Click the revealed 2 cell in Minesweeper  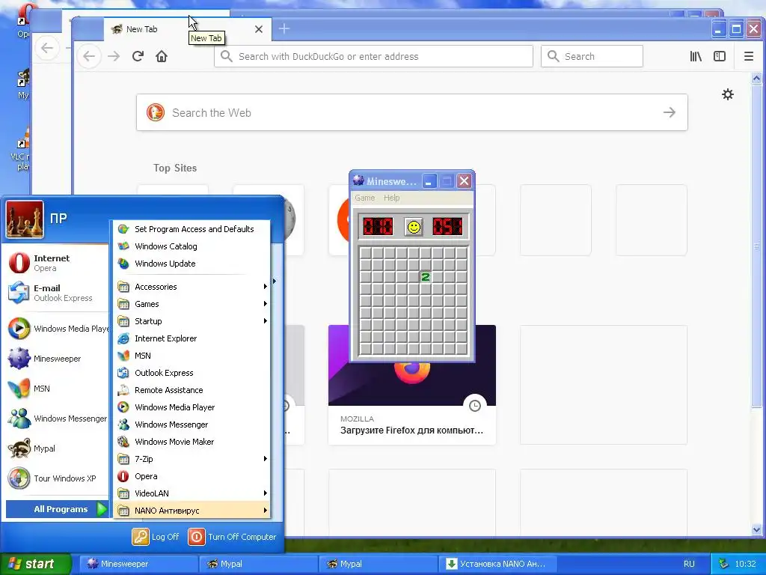(425, 277)
